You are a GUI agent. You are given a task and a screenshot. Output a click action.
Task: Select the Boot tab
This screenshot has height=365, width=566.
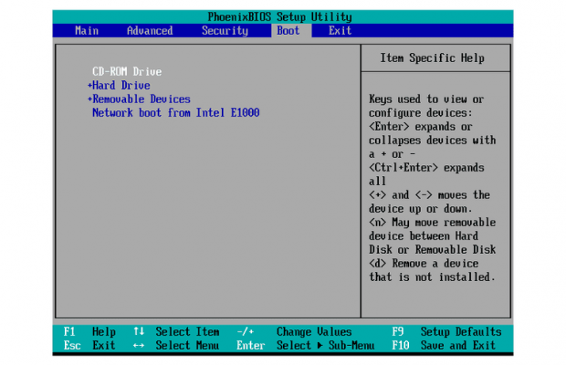tap(287, 31)
